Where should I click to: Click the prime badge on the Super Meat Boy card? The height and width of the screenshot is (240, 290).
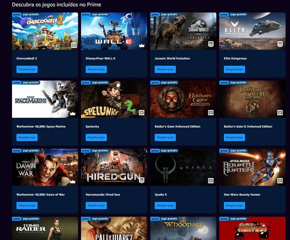[224, 219]
